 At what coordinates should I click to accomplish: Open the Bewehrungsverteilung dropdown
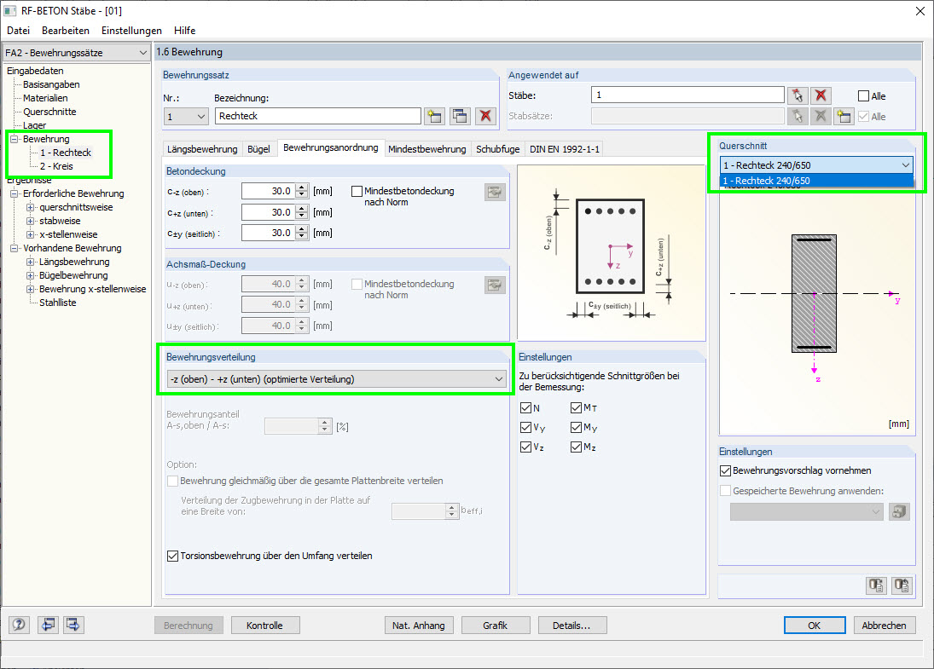point(499,378)
